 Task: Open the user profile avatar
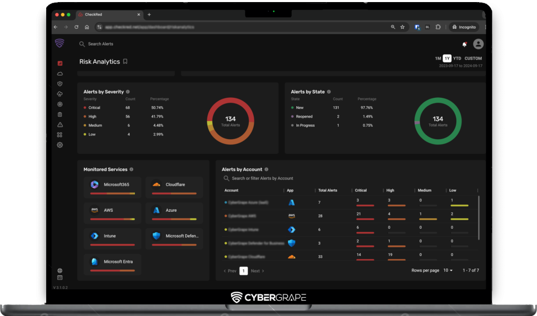coord(478,44)
